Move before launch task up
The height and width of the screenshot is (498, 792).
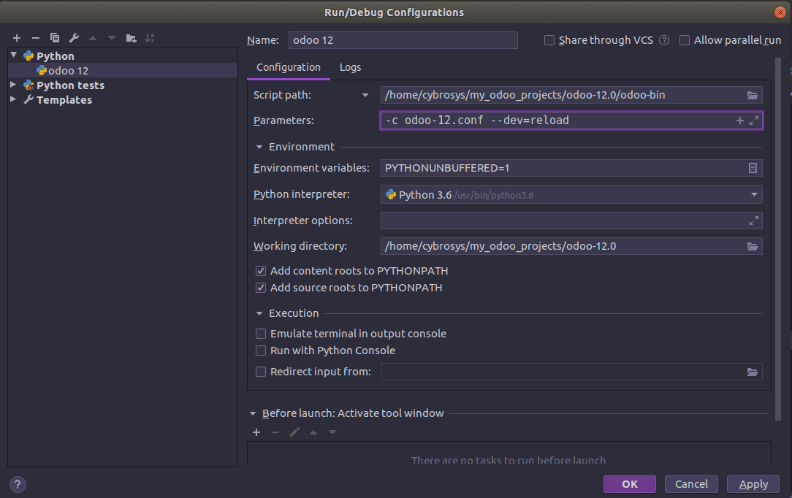pyautogui.click(x=313, y=432)
